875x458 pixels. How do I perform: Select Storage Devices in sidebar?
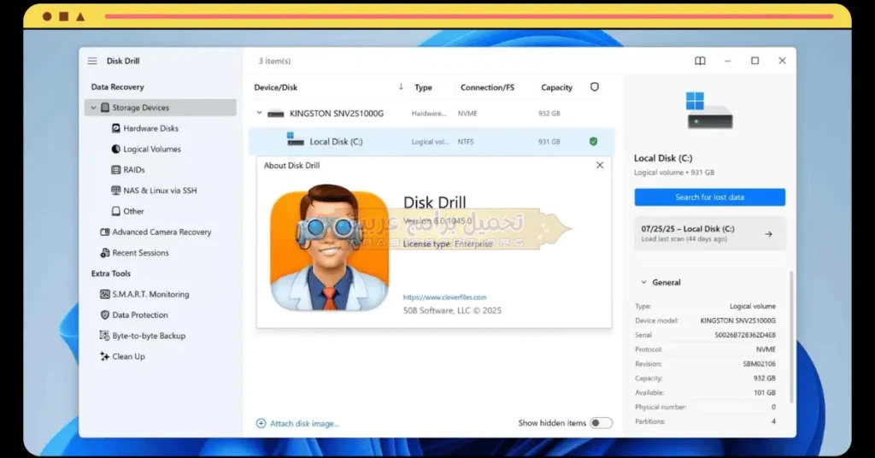(160, 108)
